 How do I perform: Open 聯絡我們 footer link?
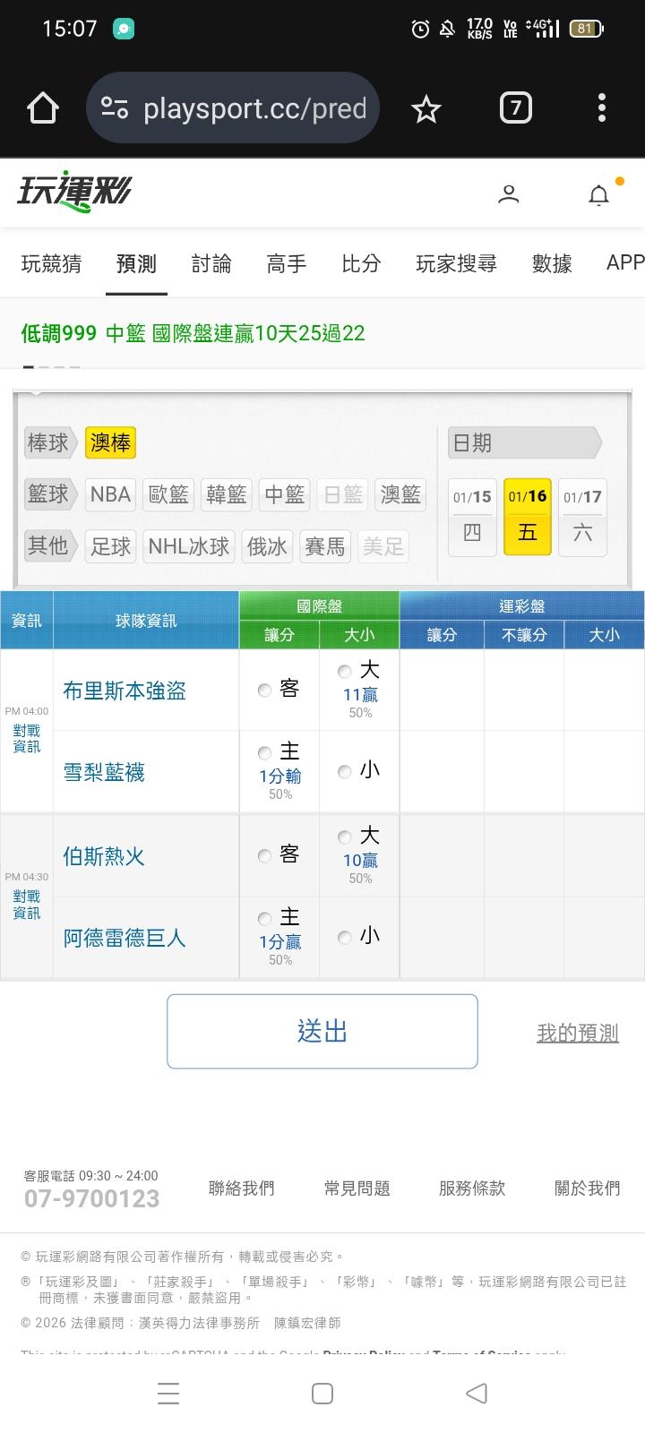pos(242,1188)
